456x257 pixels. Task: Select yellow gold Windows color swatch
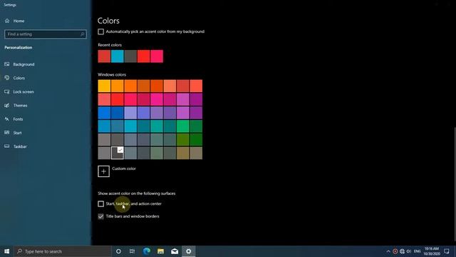[104, 86]
